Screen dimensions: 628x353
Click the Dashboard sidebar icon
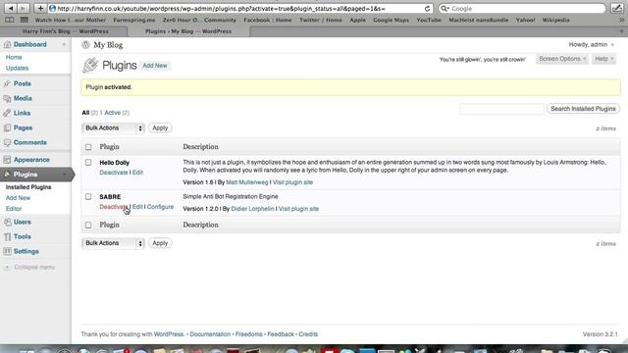coord(7,44)
